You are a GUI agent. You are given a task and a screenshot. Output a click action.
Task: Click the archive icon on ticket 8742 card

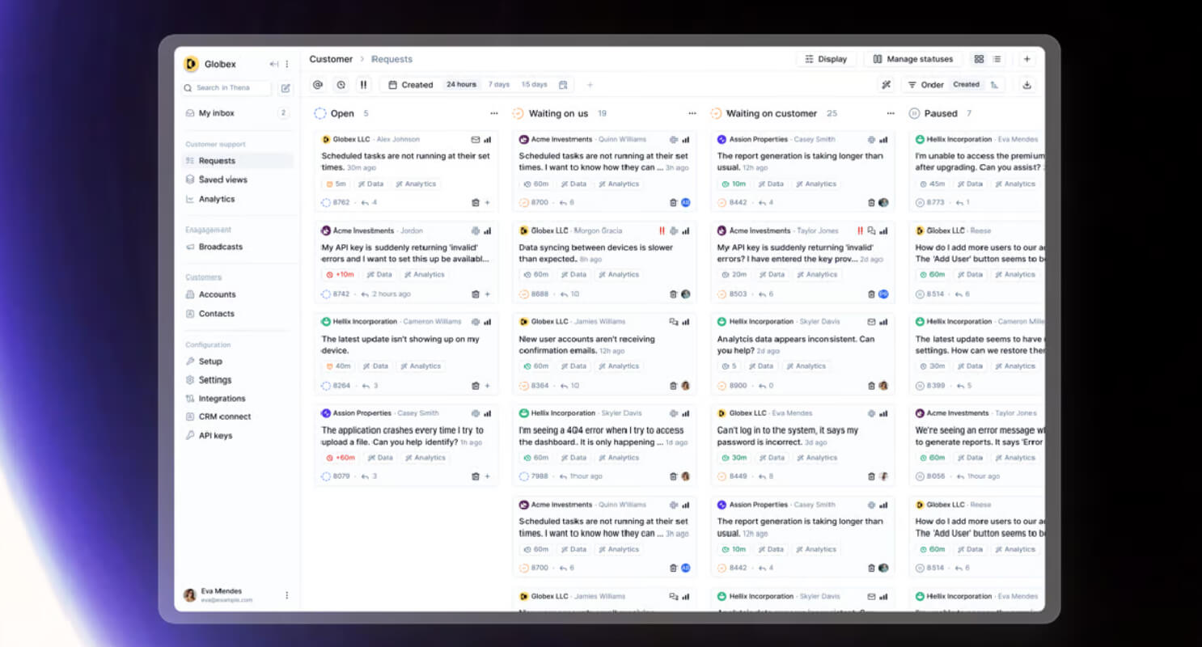[476, 294]
